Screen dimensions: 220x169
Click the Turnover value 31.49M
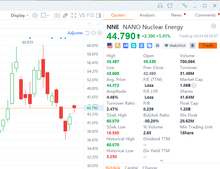187,74
